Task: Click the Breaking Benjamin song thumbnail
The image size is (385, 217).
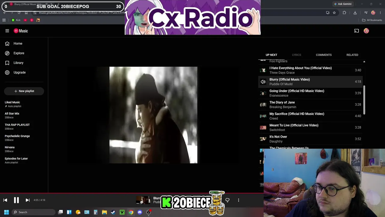Action: (263, 105)
